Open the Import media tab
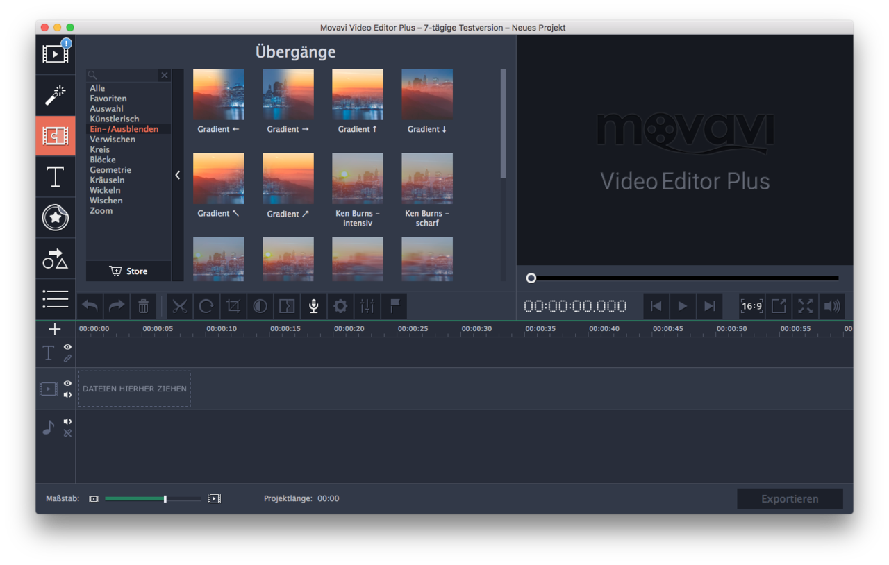 [x=56, y=54]
